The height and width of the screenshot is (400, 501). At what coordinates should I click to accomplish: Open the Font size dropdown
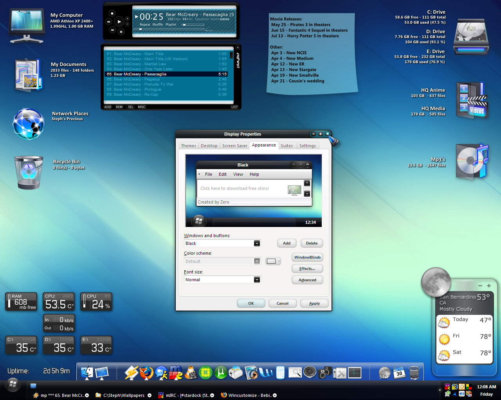point(257,280)
